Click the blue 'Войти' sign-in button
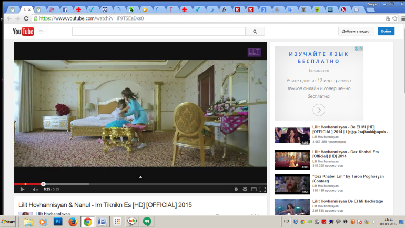The image size is (405, 228). click(386, 31)
